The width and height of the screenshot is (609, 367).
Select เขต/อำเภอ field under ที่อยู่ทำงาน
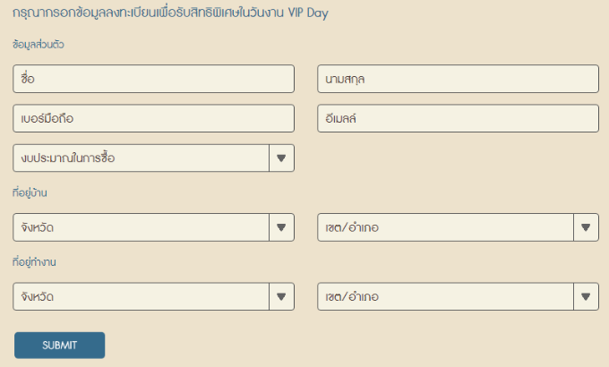pyautogui.click(x=445, y=296)
